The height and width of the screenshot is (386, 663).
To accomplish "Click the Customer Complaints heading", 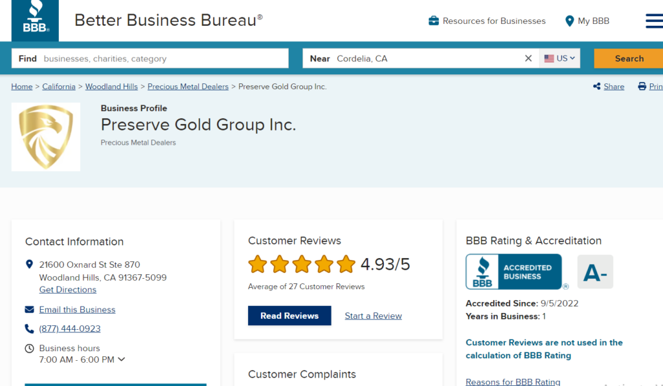I will coord(302,374).
